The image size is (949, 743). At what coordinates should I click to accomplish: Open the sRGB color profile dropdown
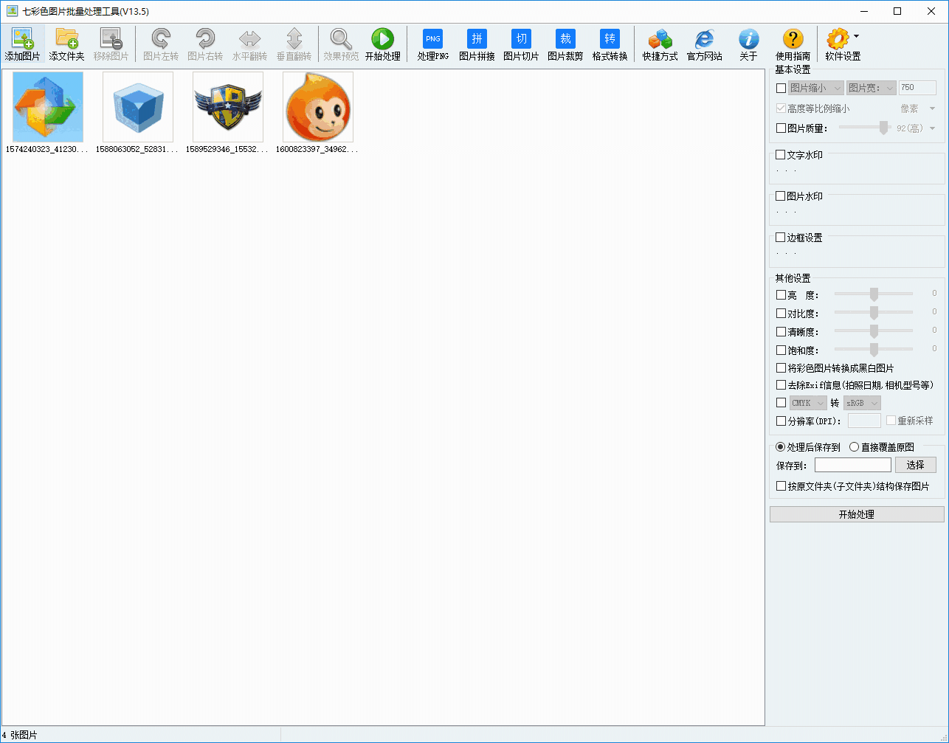[x=862, y=403]
